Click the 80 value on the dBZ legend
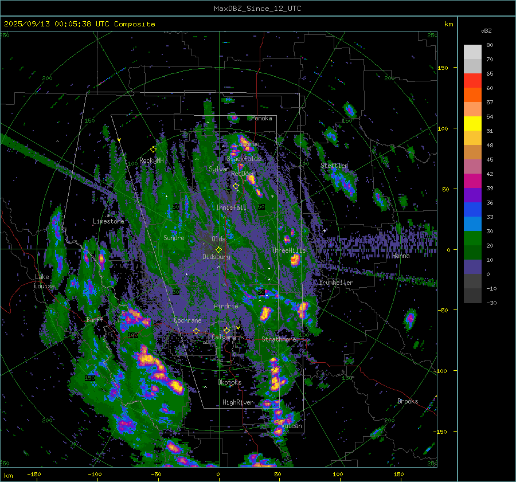The width and height of the screenshot is (516, 482). tap(490, 45)
